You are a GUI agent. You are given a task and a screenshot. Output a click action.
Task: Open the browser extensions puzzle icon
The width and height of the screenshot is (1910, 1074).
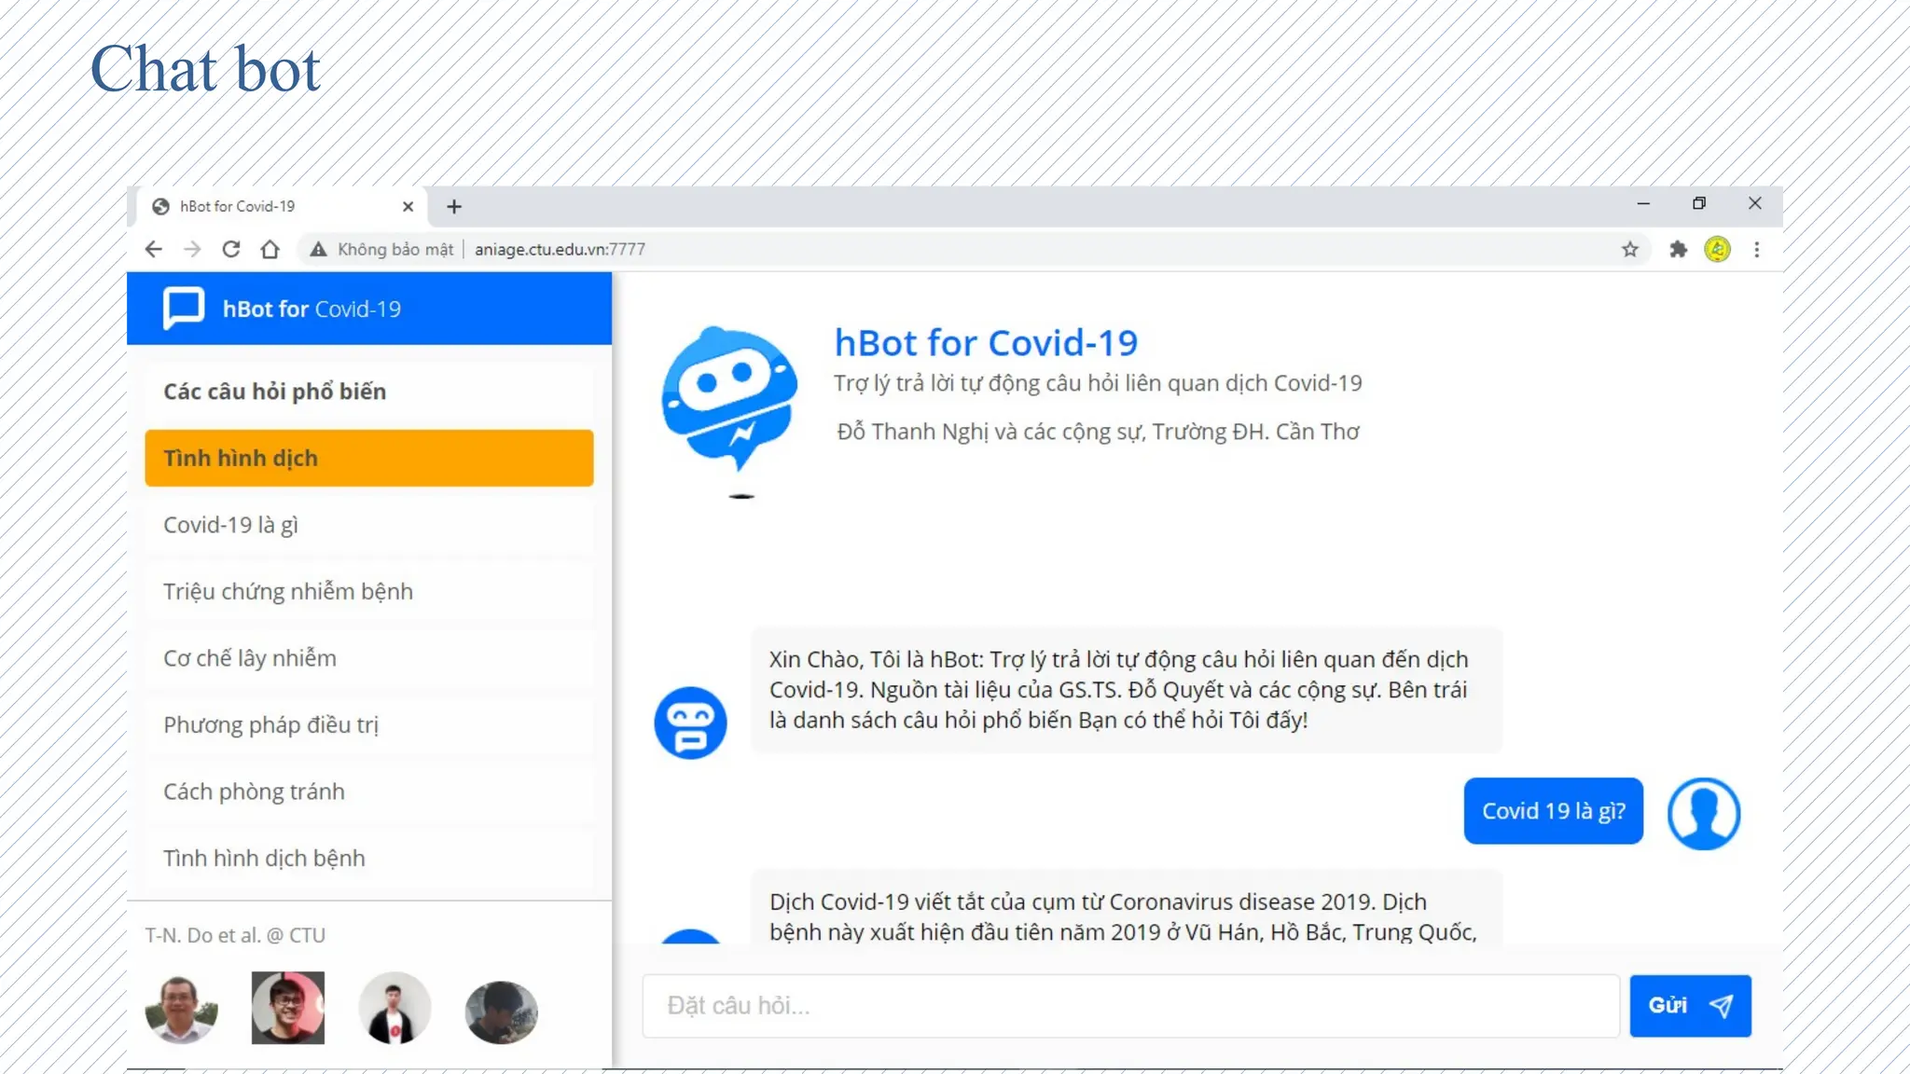point(1678,249)
